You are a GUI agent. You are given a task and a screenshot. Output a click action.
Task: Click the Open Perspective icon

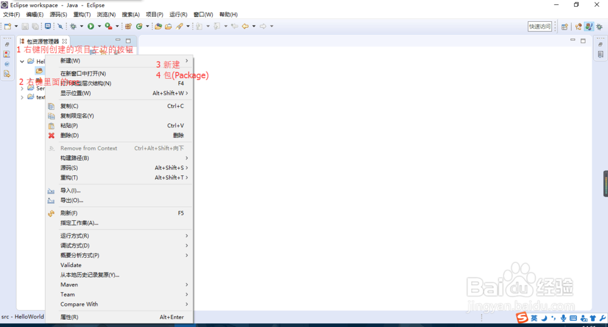565,26
